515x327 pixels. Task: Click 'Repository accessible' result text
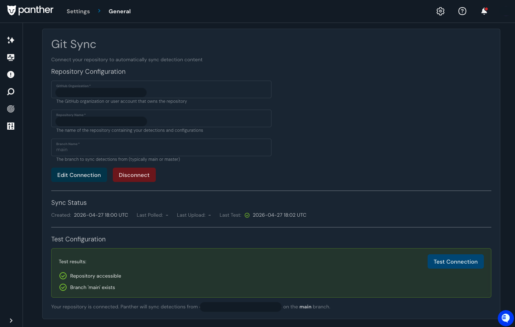(96, 276)
